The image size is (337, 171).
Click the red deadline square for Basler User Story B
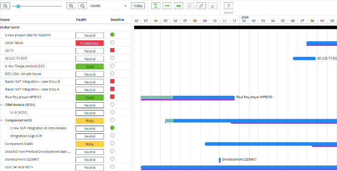pos(112,81)
